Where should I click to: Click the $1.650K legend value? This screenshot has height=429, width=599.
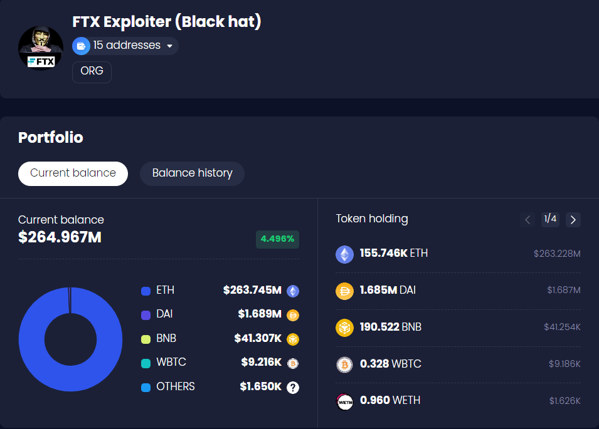[261, 386]
